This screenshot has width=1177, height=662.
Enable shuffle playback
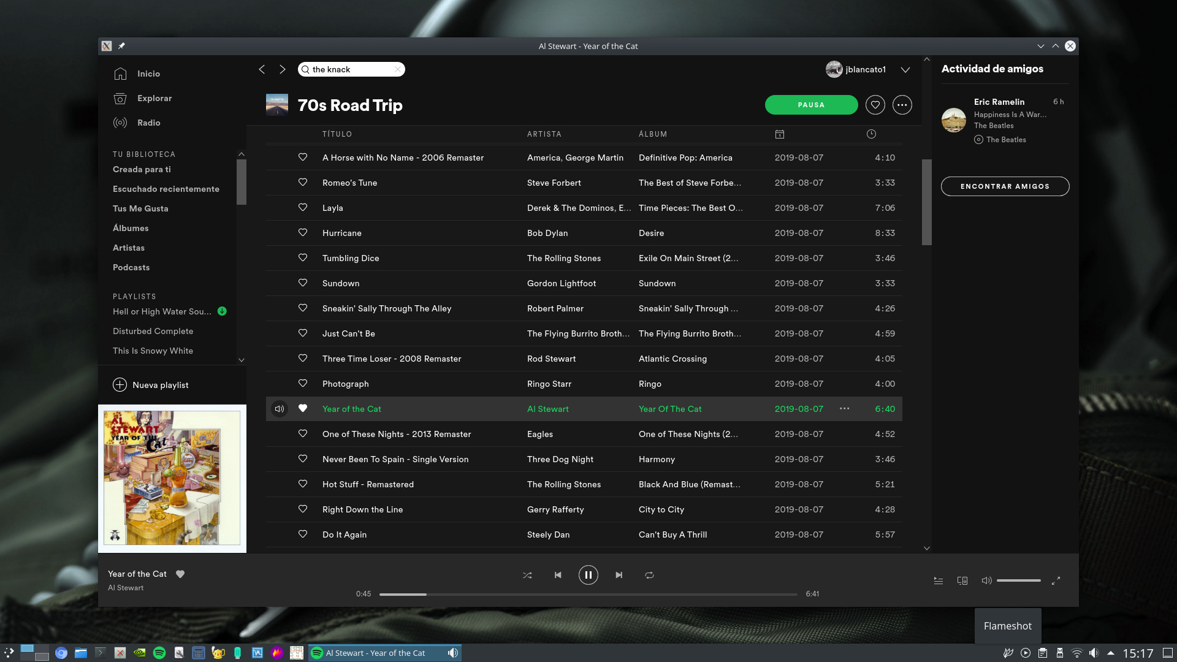pos(527,575)
